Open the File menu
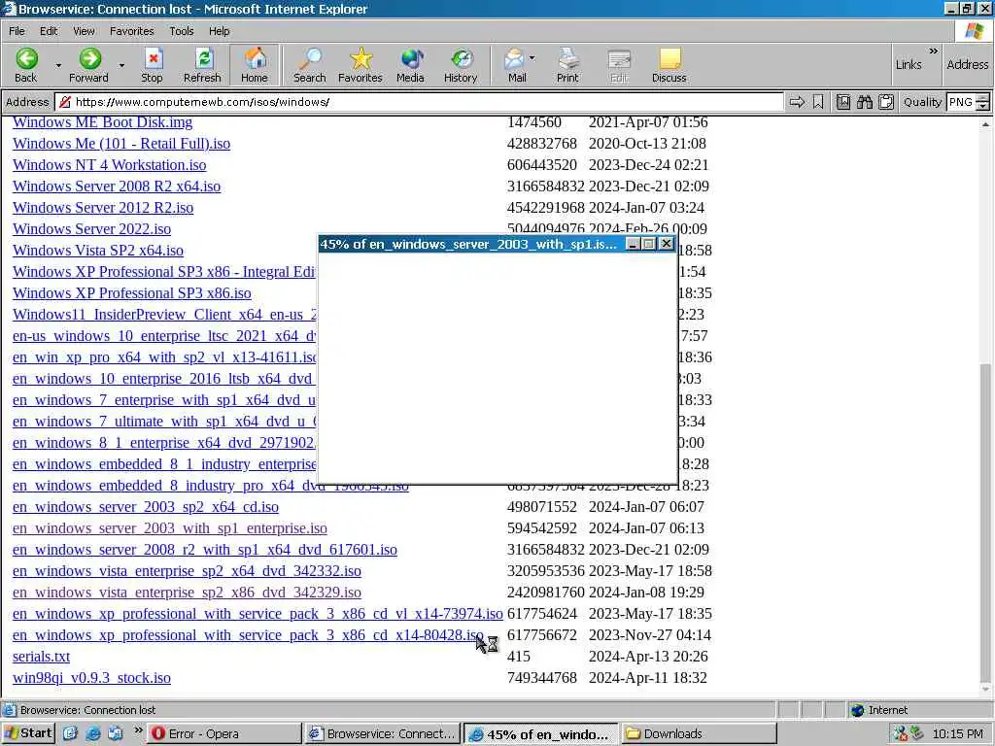Image resolution: width=995 pixels, height=746 pixels. tap(17, 31)
